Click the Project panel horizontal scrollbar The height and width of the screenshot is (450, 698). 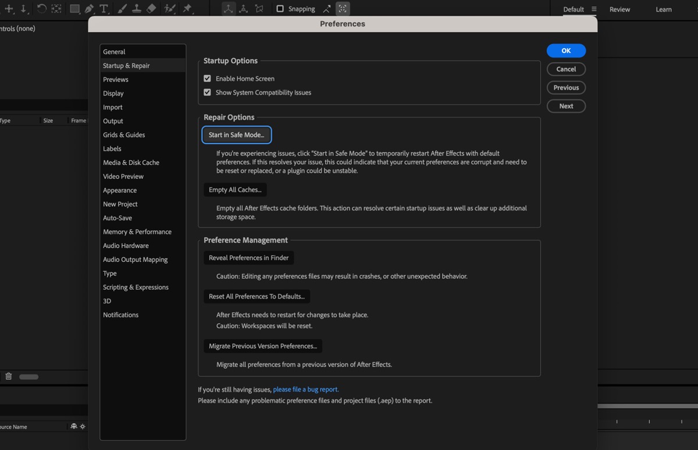coord(29,377)
